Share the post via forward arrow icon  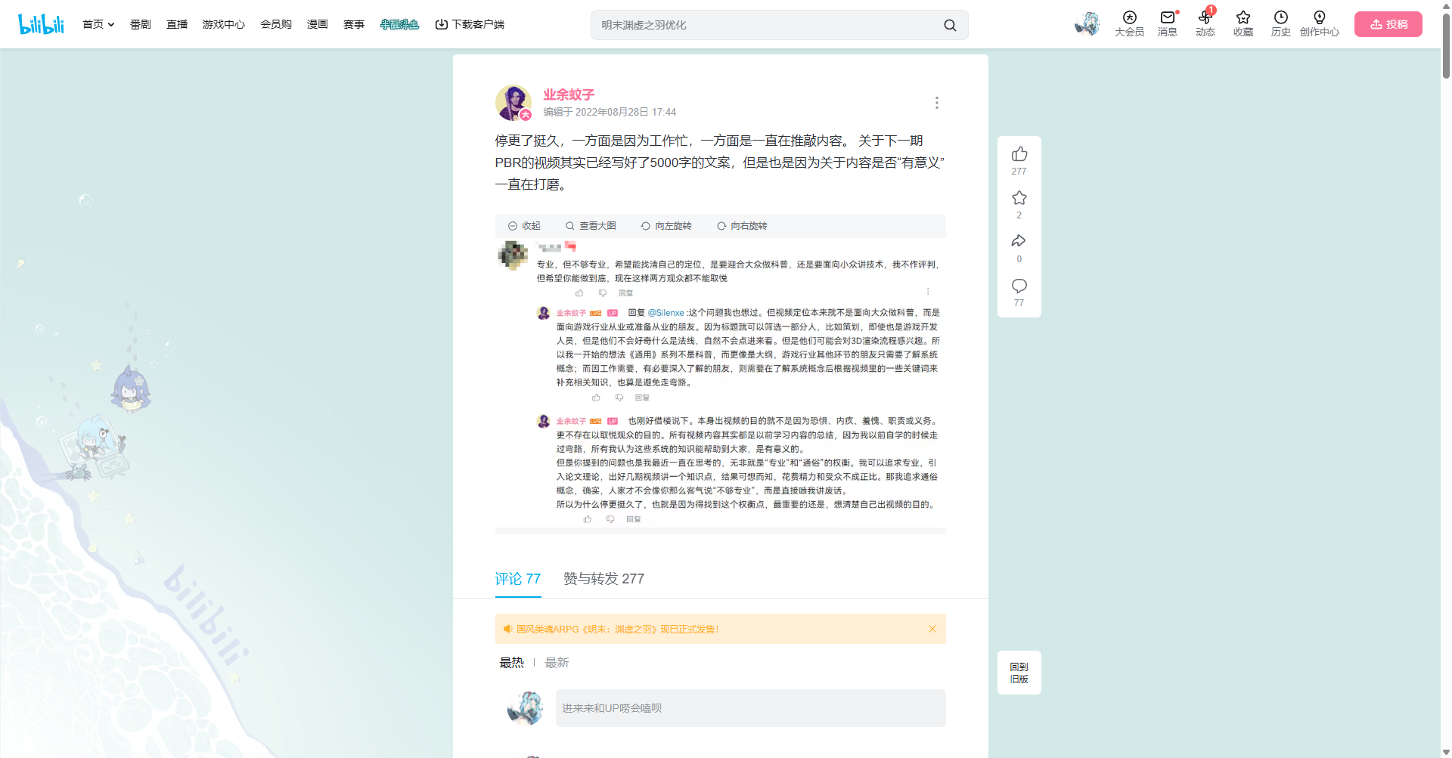tap(1019, 242)
